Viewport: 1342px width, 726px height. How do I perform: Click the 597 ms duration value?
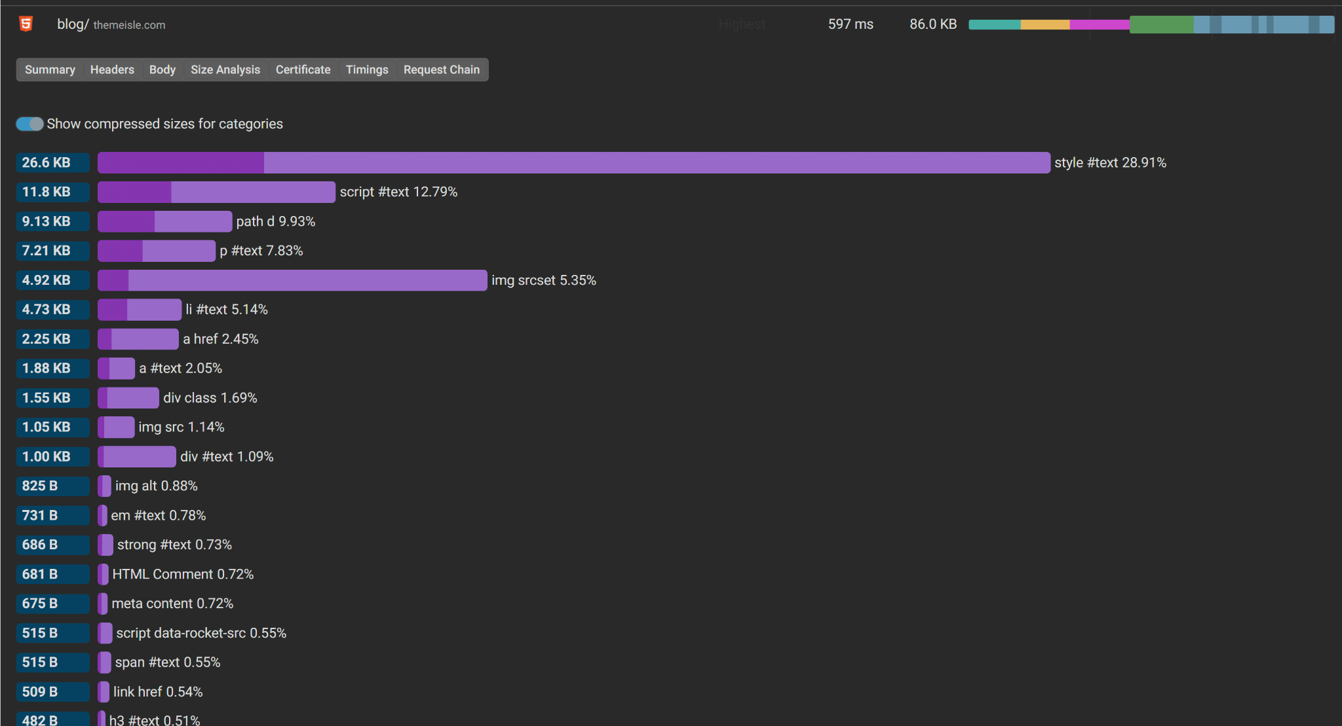pos(850,24)
